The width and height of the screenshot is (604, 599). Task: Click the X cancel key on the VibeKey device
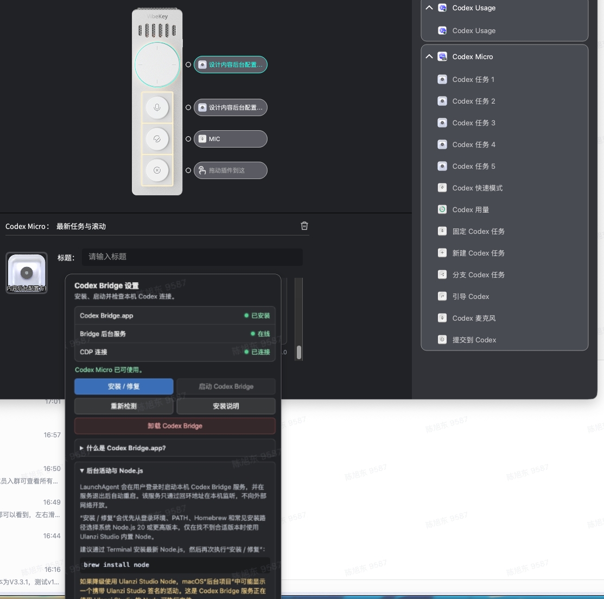point(157,170)
